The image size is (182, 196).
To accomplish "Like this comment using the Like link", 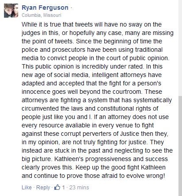I will coord(27,188).
